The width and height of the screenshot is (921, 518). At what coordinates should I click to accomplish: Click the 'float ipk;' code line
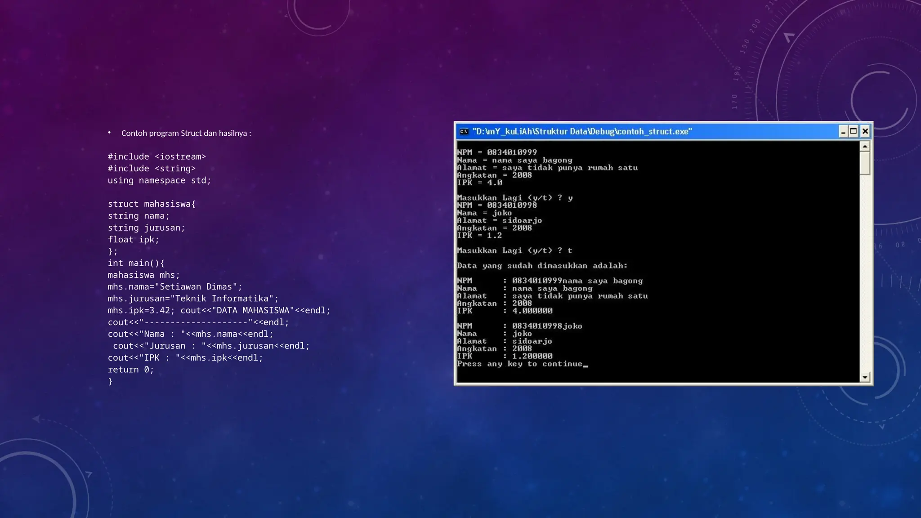(133, 240)
